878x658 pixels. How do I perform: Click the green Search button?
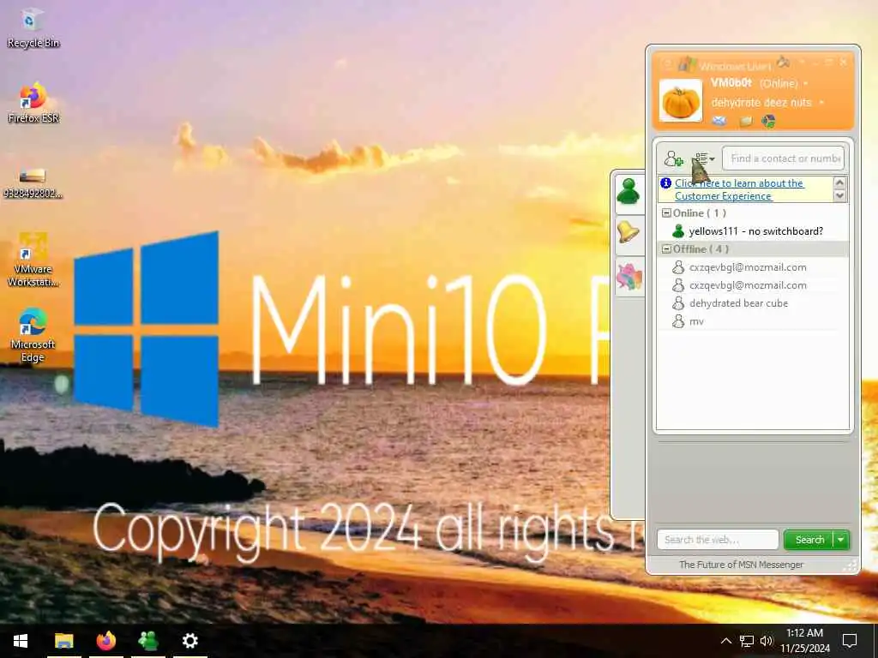pyautogui.click(x=809, y=540)
